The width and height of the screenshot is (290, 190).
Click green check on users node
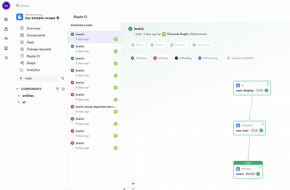point(258,174)
